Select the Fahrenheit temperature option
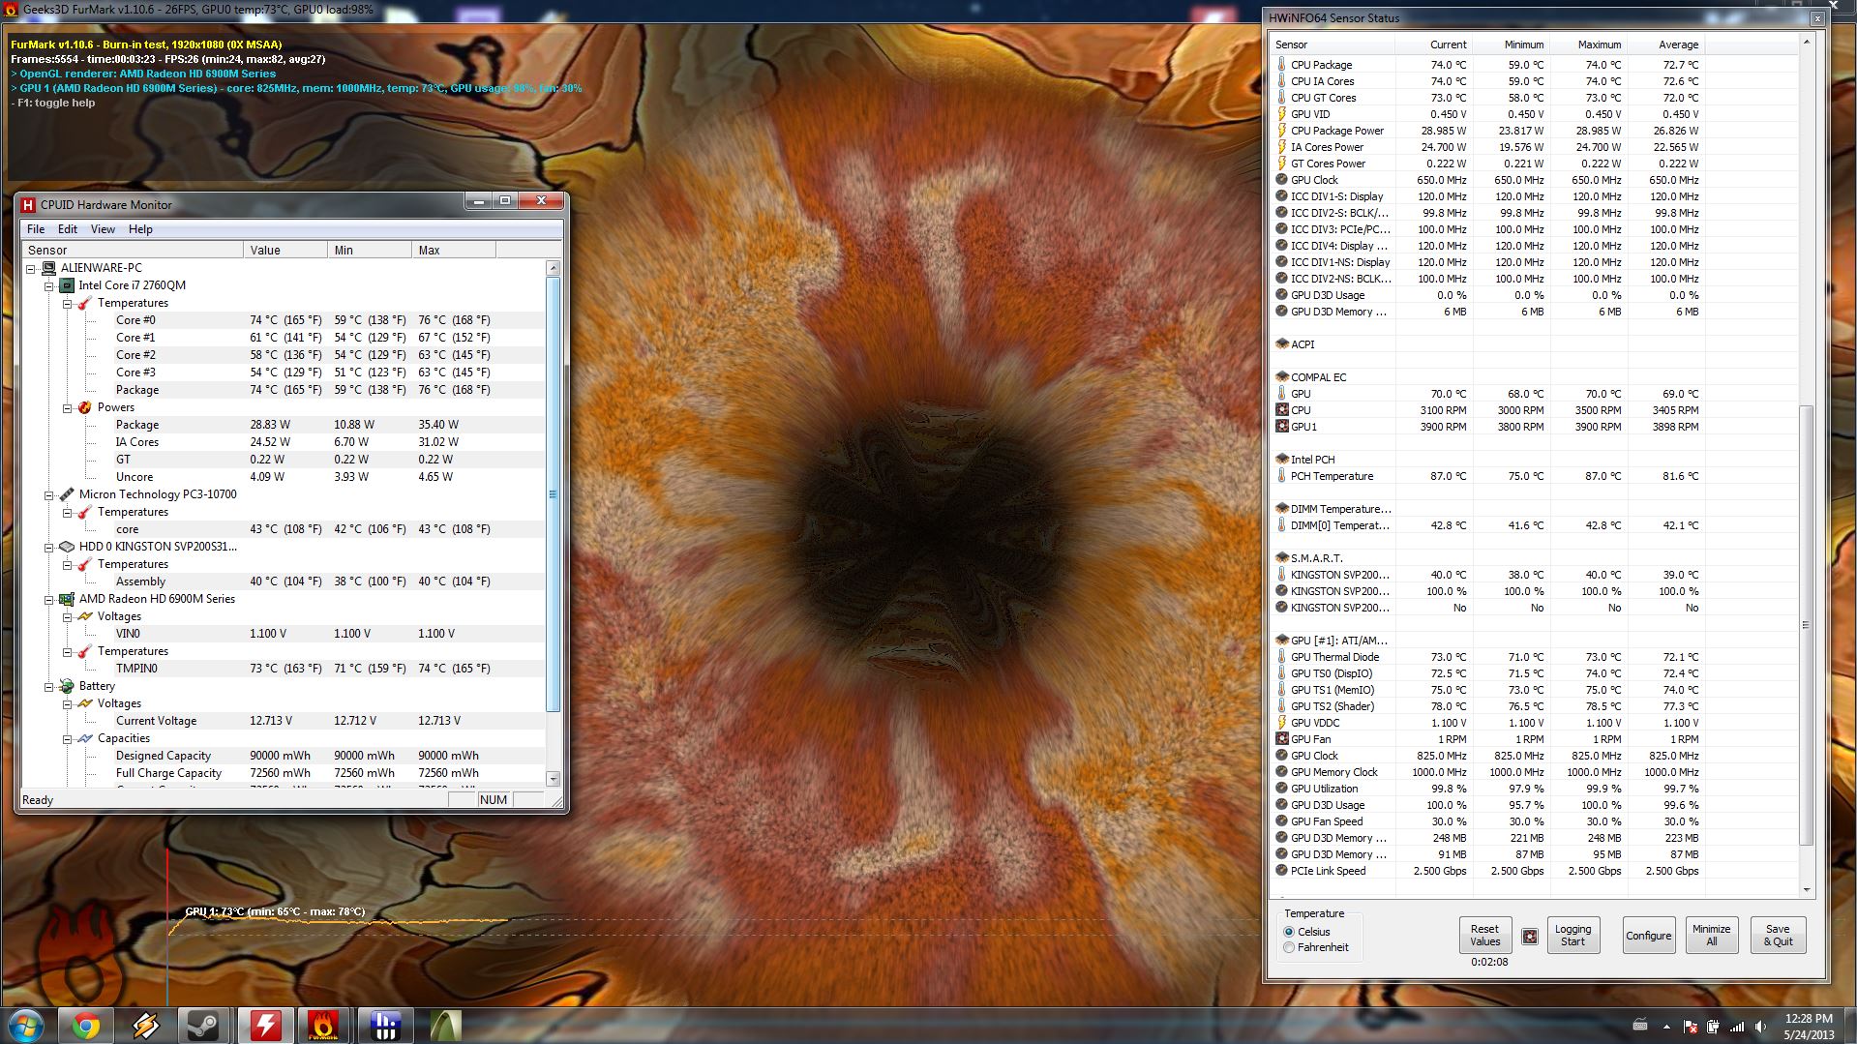 1289,947
